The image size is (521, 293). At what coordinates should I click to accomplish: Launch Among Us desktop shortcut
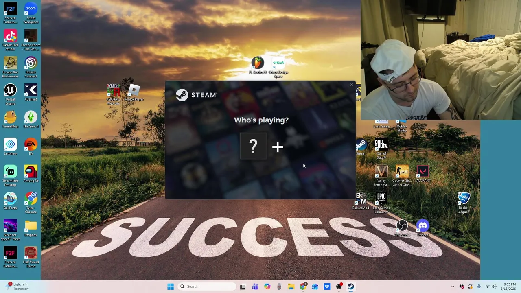(x=31, y=174)
